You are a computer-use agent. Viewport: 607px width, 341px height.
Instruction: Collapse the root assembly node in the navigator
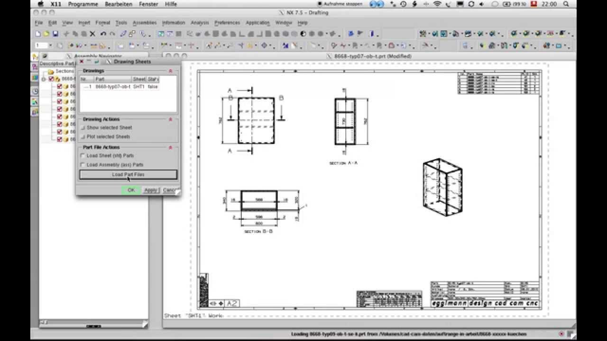[x=44, y=79]
